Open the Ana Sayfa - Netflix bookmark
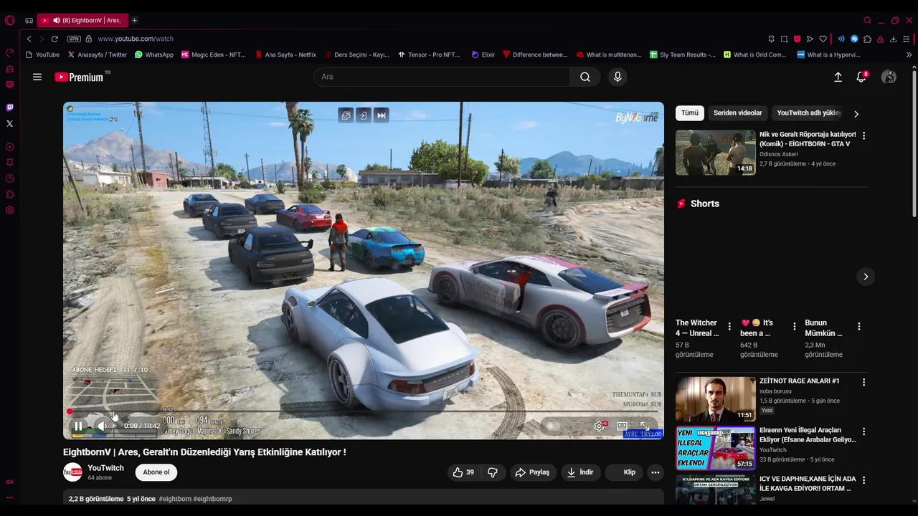 pyautogui.click(x=285, y=54)
